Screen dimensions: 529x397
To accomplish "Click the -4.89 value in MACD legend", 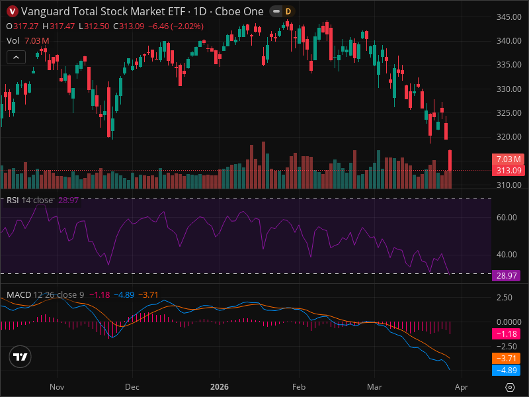I will (x=124, y=294).
